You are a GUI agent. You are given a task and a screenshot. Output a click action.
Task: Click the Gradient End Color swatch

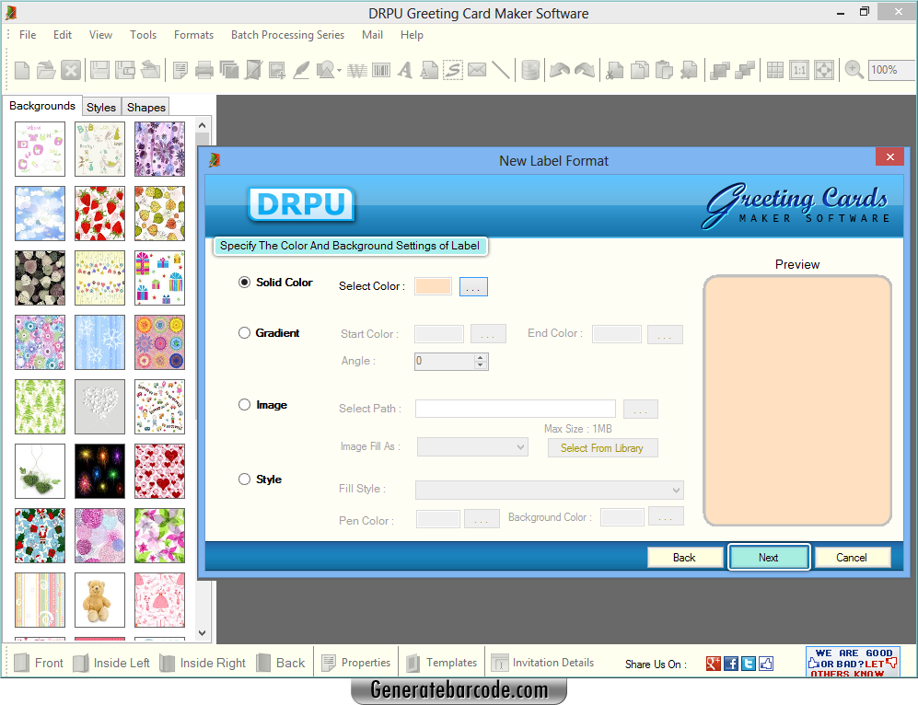point(617,334)
